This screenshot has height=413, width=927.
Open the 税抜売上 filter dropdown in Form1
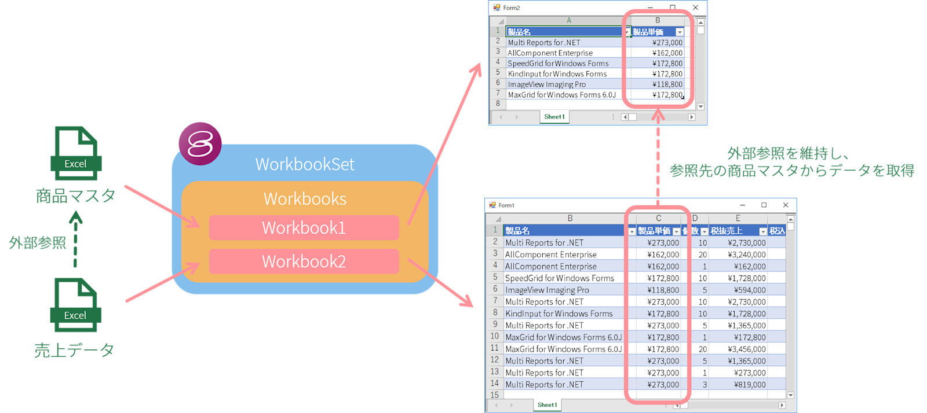click(762, 231)
